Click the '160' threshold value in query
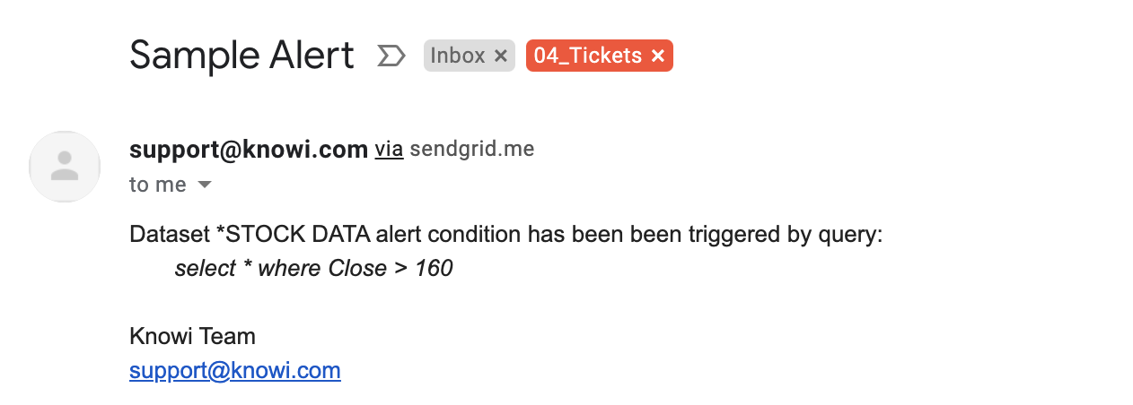Viewport: 1133px width, 405px height. point(434,268)
